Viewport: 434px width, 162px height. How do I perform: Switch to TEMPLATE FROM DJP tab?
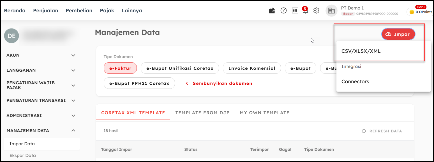[202, 113]
